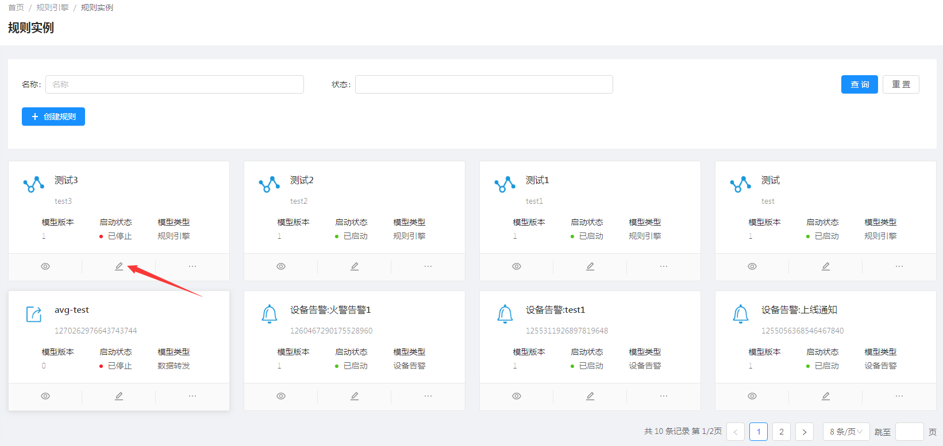Click the bell icon of 设备告警:上线通知

pos(741,314)
